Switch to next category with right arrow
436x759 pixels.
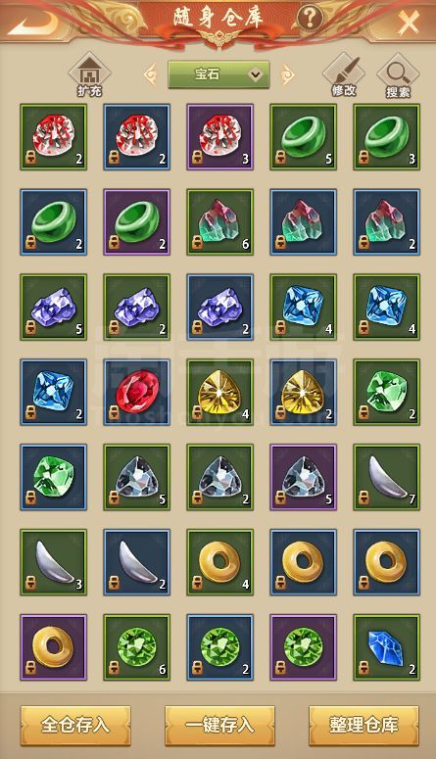click(288, 75)
